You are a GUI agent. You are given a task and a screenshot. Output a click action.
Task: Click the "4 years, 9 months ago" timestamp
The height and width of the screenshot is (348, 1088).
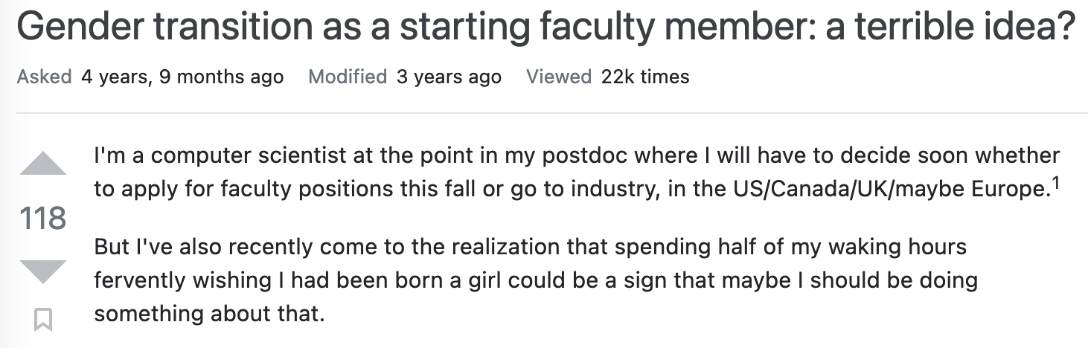point(182,77)
